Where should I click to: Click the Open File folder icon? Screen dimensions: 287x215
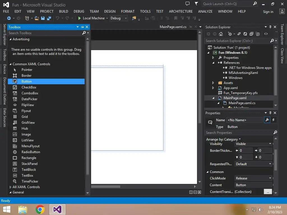37,18
